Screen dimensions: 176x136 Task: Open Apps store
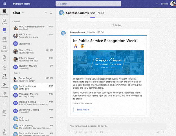4,113
